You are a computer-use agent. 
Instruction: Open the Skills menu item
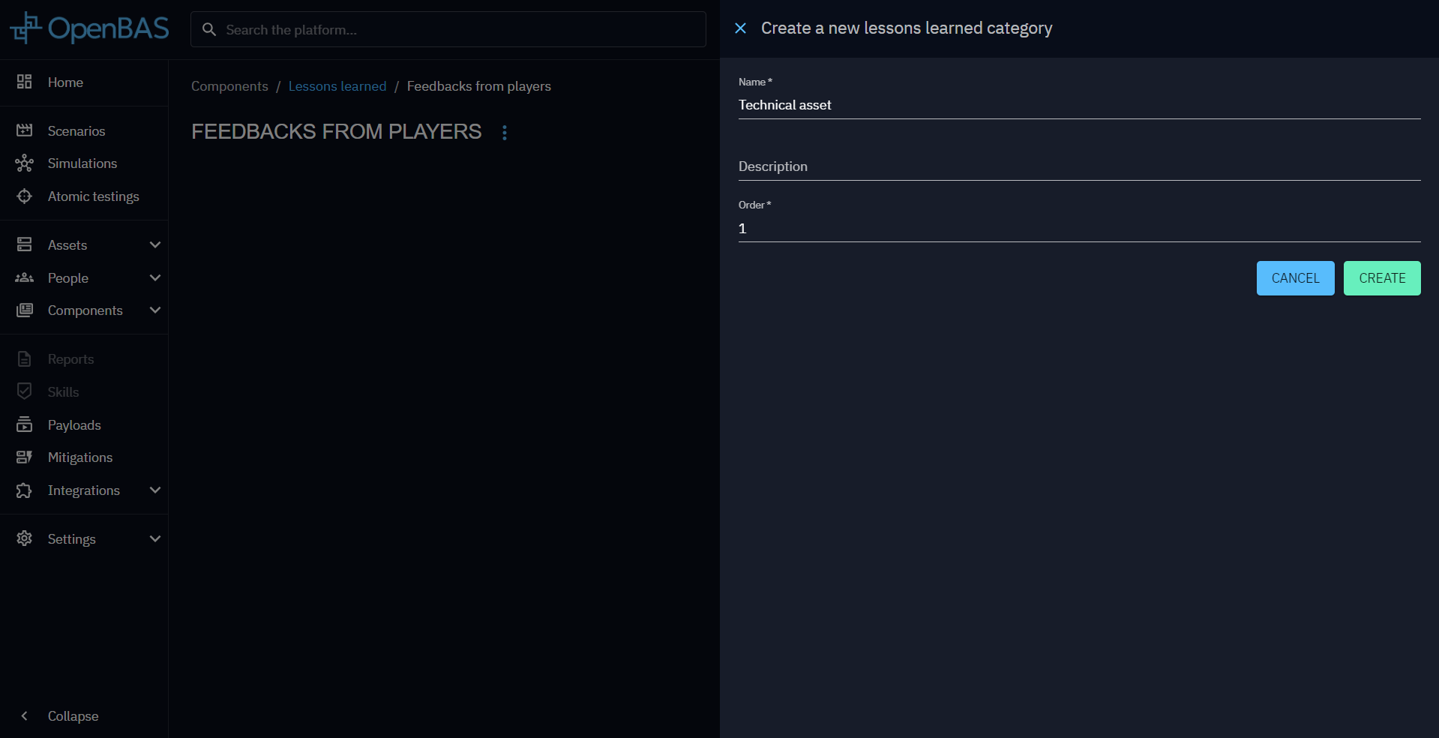point(63,392)
